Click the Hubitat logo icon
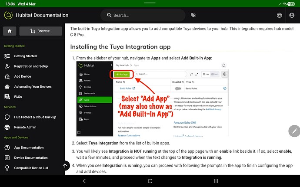 click(8, 15)
